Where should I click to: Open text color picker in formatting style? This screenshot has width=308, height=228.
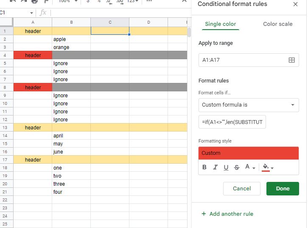pyautogui.click(x=250, y=167)
